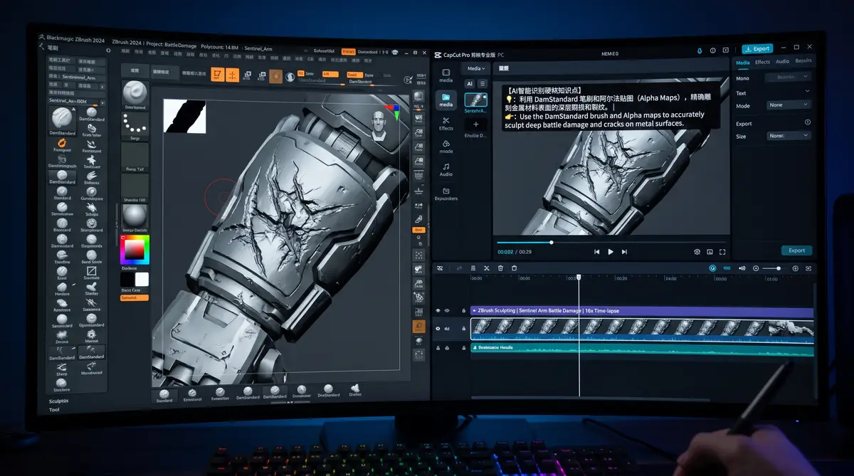Expand the arrow next to Sentinel_Aa field in ZBrush
The height and width of the screenshot is (476, 854).
point(103,101)
